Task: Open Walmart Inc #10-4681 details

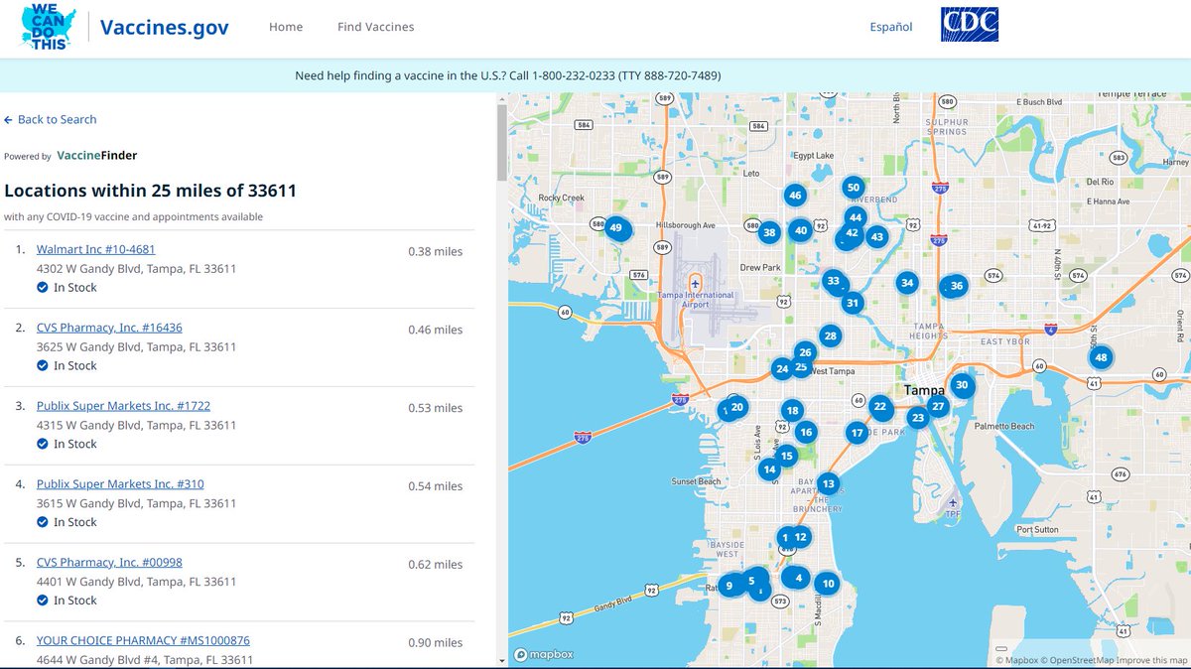Action: point(96,249)
